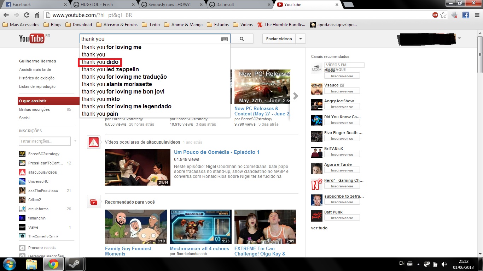
Task: Click the search magnifier button
Action: point(242,39)
